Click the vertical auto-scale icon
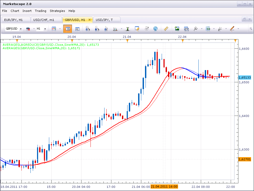Image resolution: width=254 pixels, height=191 pixels. click(128, 29)
